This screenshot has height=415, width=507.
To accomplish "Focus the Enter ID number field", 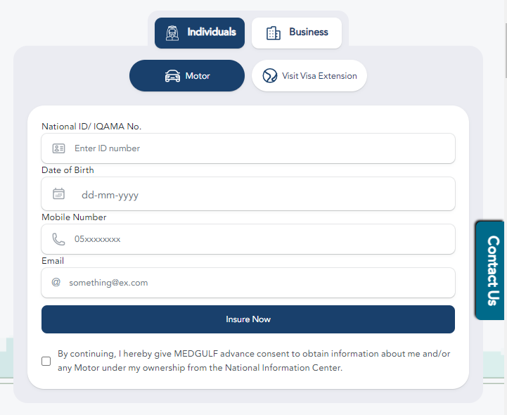I will point(248,148).
